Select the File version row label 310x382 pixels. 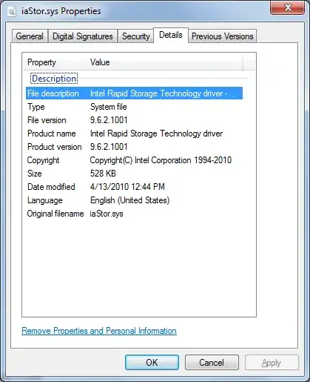47,120
